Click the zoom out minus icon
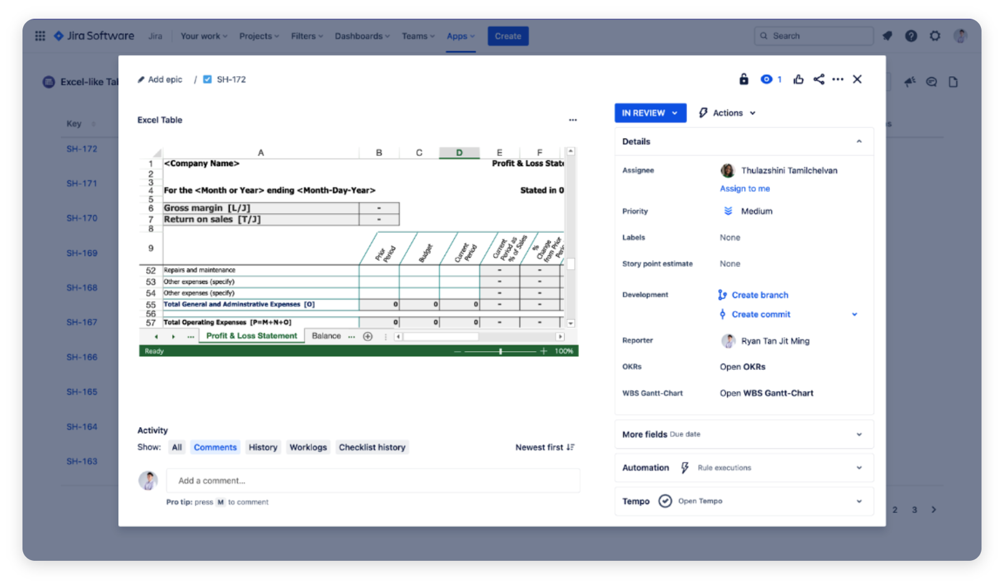 tap(458, 351)
